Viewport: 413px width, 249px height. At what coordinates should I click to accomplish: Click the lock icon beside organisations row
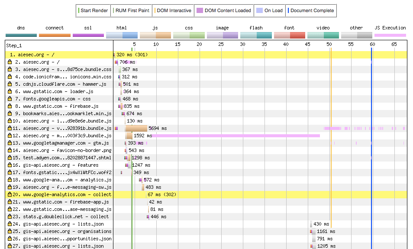10,231
